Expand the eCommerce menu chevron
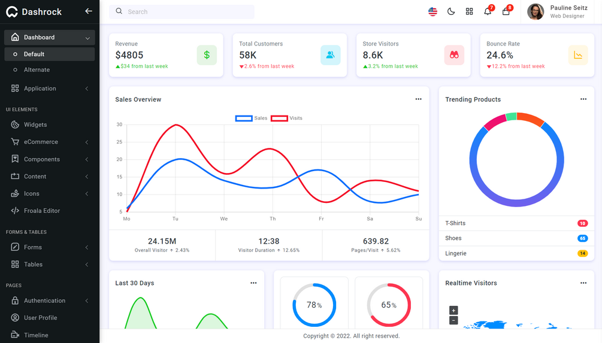 click(87, 142)
